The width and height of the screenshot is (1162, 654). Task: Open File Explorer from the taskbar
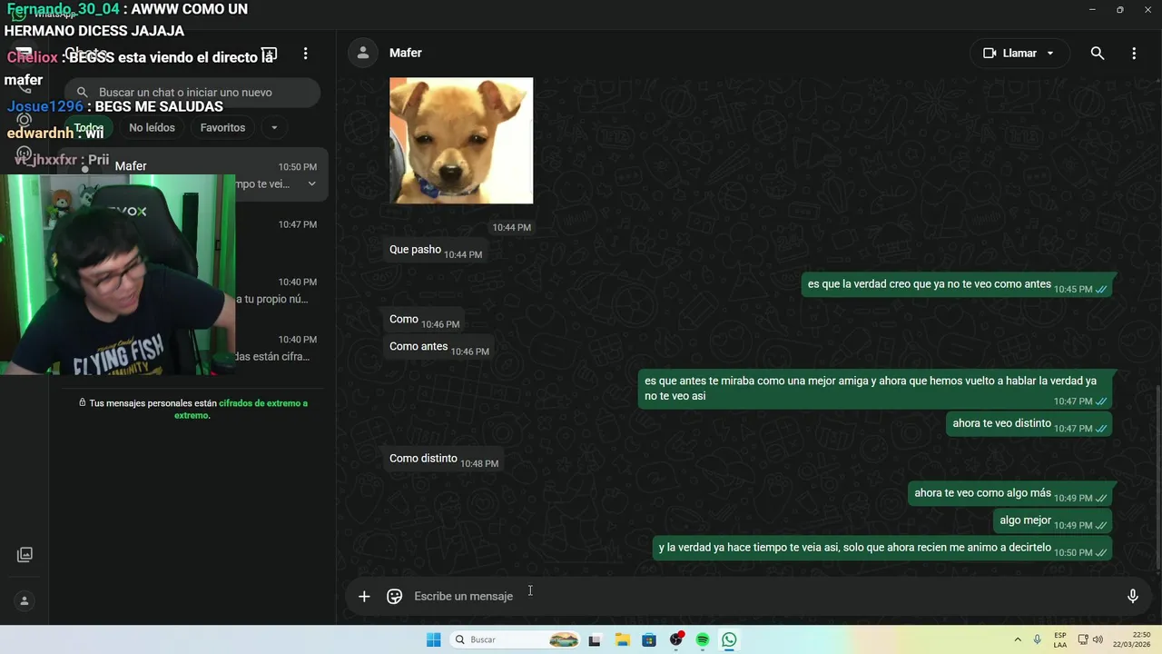[622, 639]
